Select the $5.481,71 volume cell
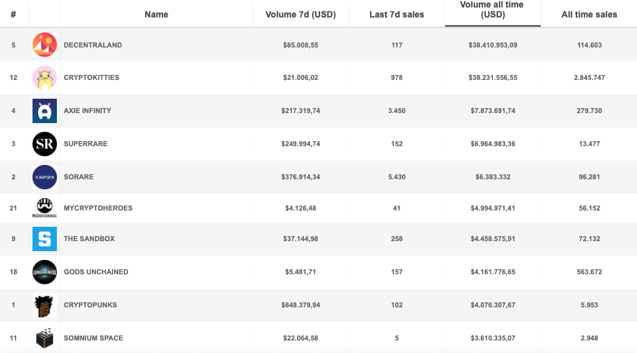Screen dimensions: 637x353 301,272
